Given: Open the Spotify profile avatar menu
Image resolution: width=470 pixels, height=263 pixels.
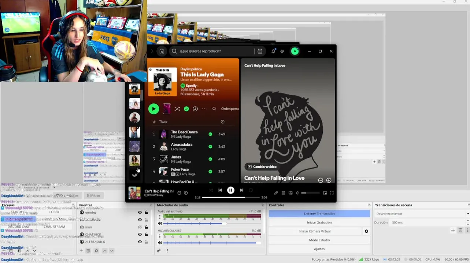Looking at the screenshot, I should pyautogui.click(x=295, y=51).
